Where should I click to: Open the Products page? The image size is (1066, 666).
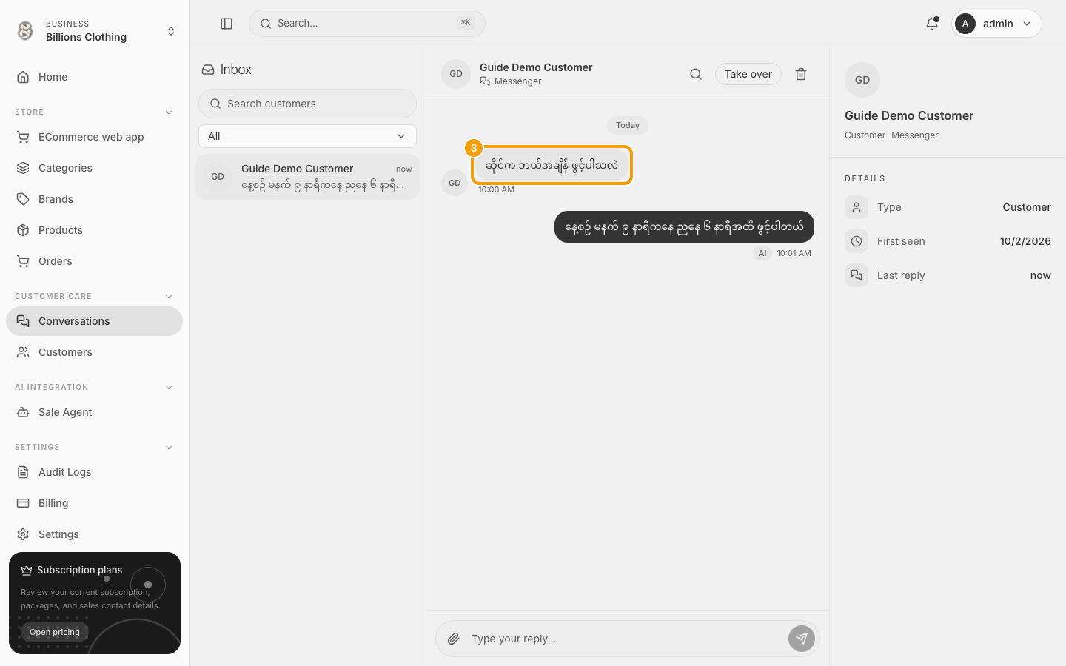coord(95,230)
